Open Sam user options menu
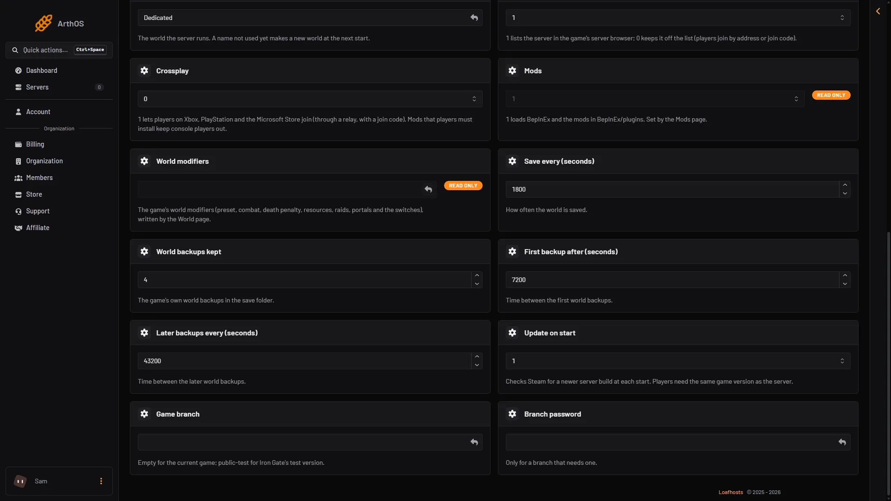891x501 pixels. click(x=101, y=481)
